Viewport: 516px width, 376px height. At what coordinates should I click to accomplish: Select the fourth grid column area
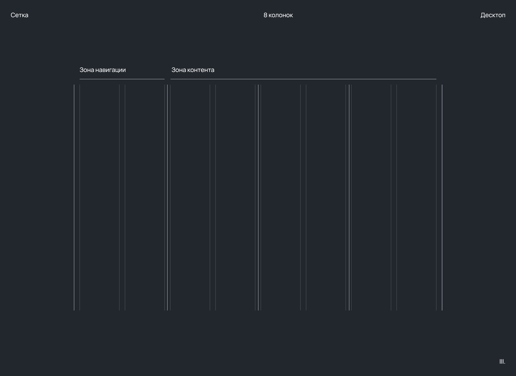pos(235,197)
